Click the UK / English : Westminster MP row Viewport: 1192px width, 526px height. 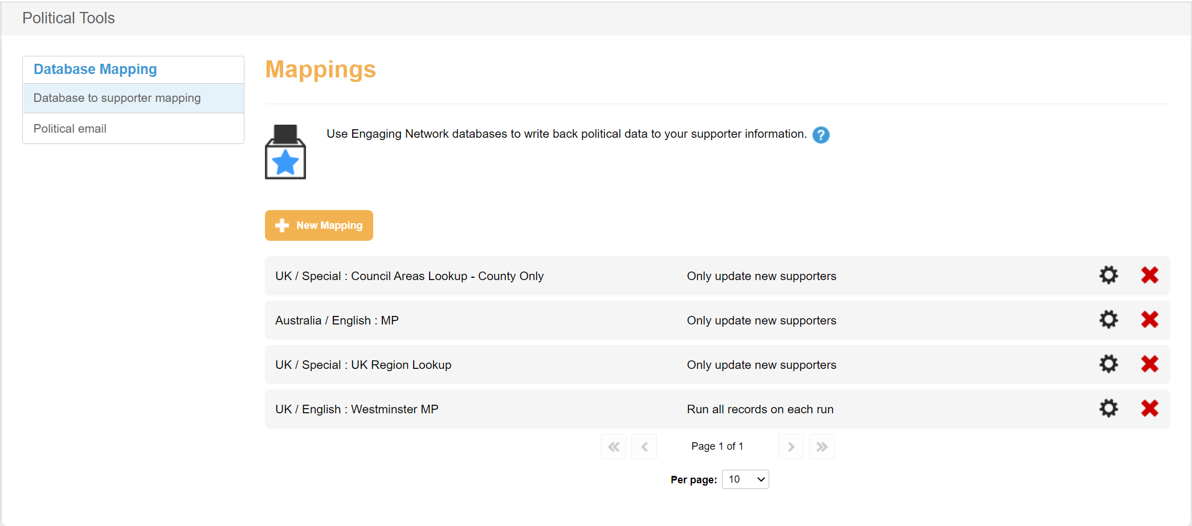(x=357, y=409)
